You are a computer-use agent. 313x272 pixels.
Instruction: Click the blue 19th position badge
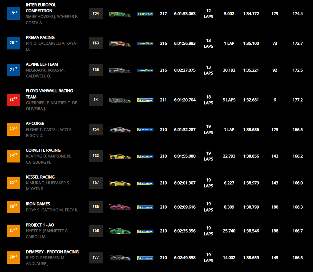tap(14, 13)
